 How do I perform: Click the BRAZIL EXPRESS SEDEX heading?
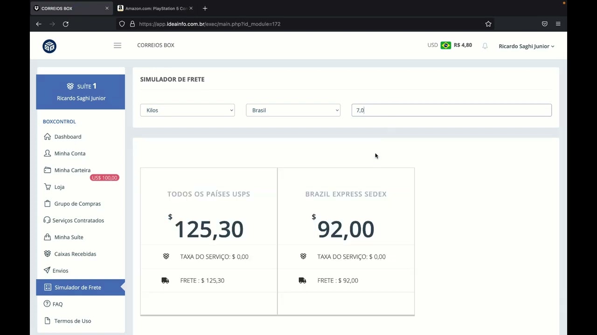pyautogui.click(x=346, y=194)
